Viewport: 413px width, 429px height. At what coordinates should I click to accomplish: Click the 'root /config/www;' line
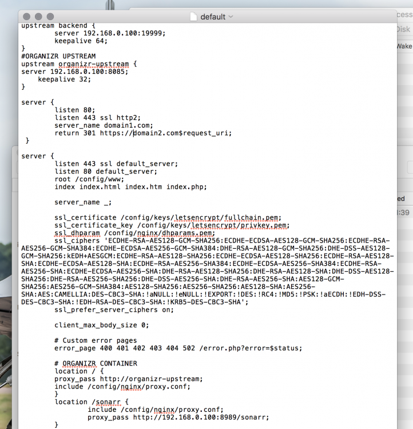pos(89,179)
